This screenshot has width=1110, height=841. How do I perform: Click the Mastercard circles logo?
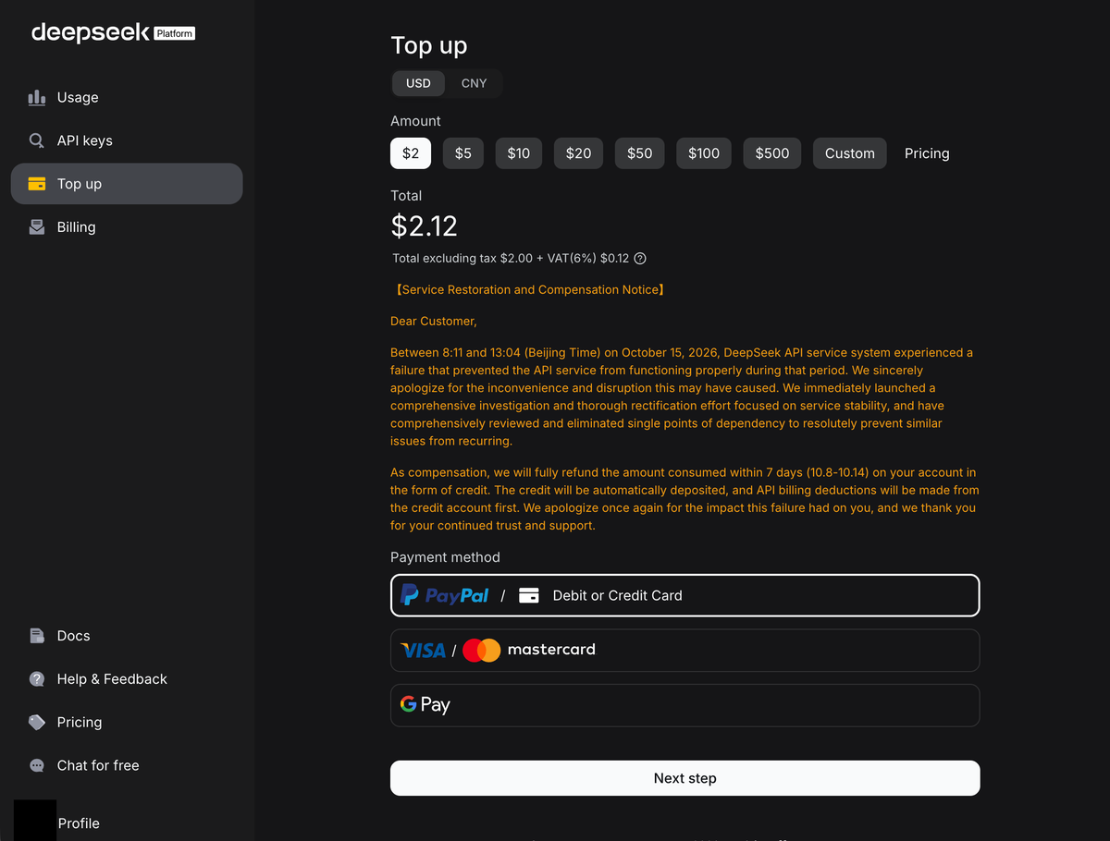click(482, 651)
